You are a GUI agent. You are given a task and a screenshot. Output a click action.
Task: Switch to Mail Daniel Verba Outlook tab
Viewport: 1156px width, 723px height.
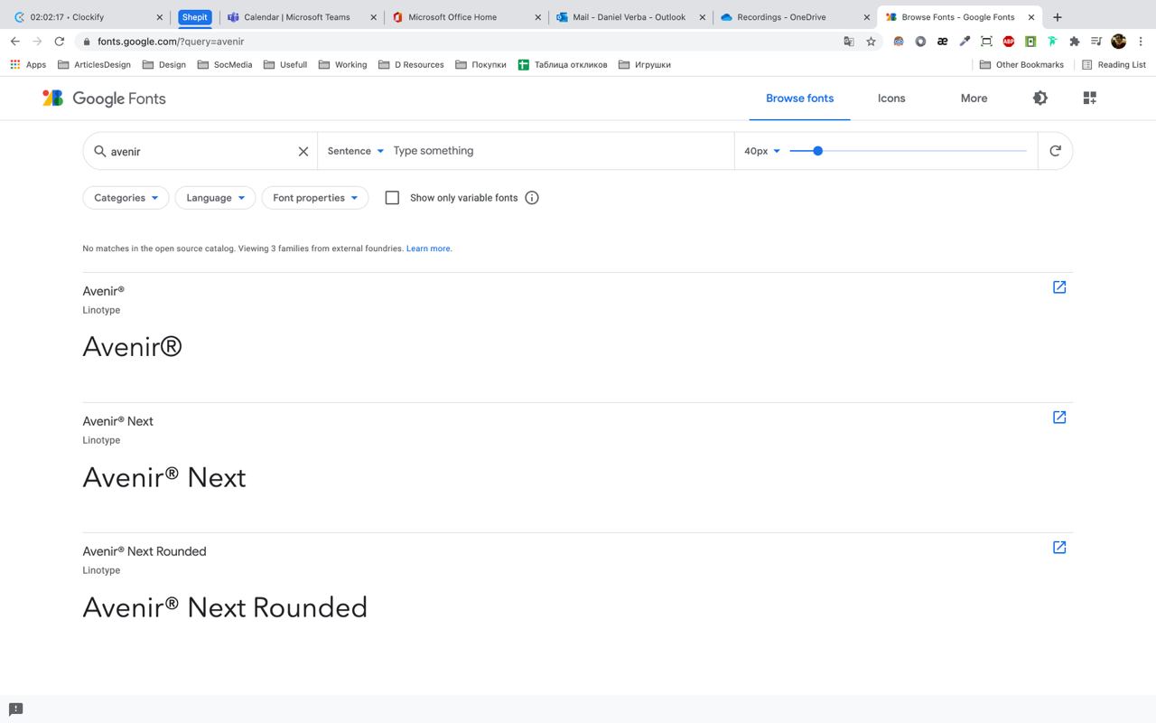click(629, 17)
